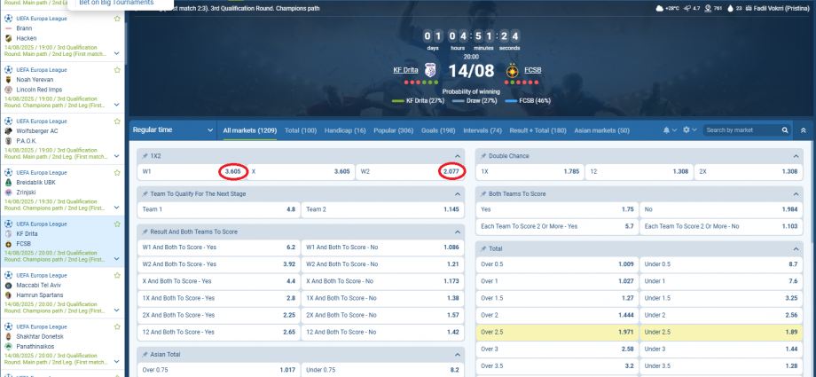The image size is (816, 377).
Task: Switch to the Total (100) tab
Action: [x=301, y=130]
